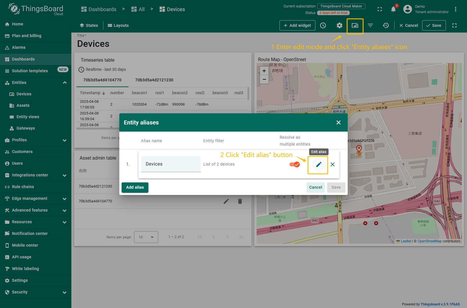
Task: Click the Add alias button
Action: point(135,188)
